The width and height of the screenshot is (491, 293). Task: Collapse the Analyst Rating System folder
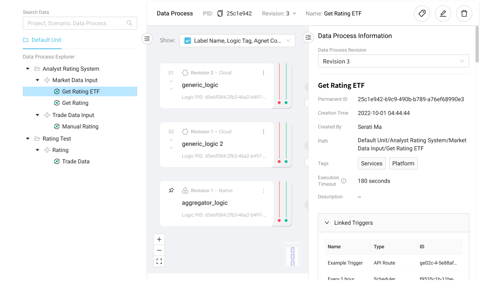coord(28,69)
